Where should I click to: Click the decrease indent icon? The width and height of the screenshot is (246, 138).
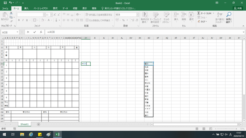pyautogui.click(x=77, y=20)
